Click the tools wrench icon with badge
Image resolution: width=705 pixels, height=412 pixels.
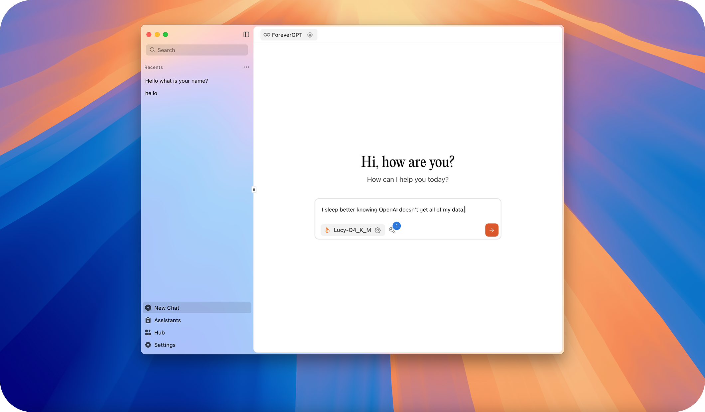click(392, 230)
